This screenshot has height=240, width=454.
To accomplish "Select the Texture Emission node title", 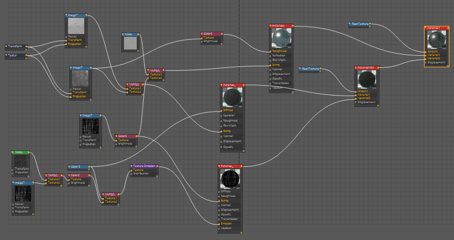I will [144, 166].
